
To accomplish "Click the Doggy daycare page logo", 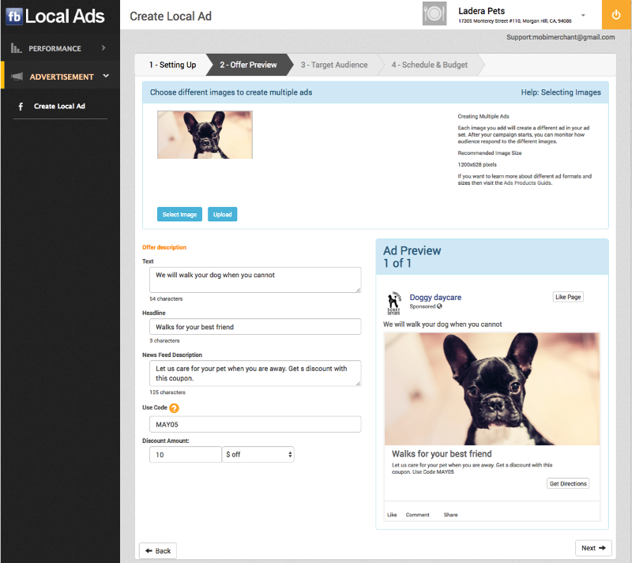I will [x=394, y=302].
